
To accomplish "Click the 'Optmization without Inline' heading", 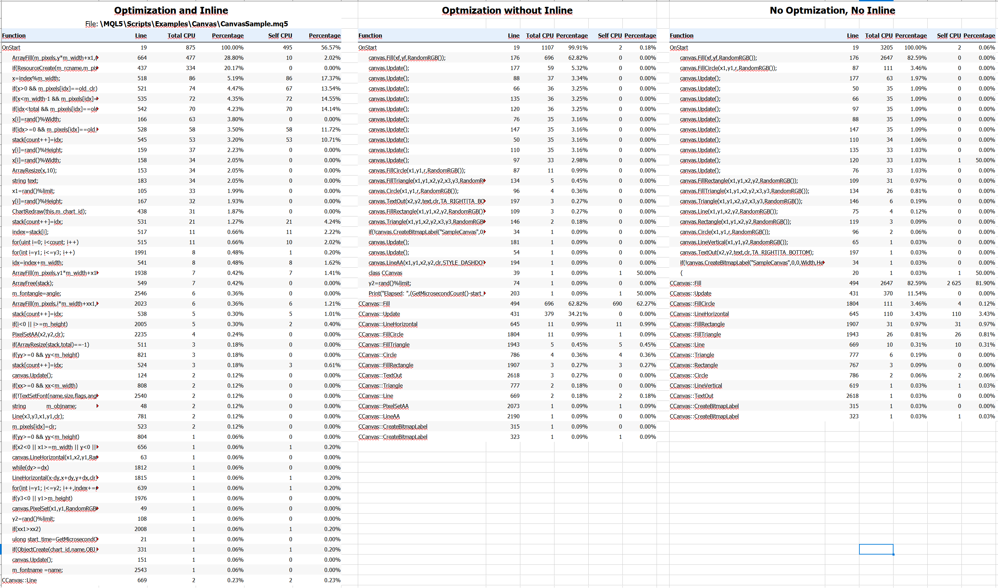I will 507,10.
